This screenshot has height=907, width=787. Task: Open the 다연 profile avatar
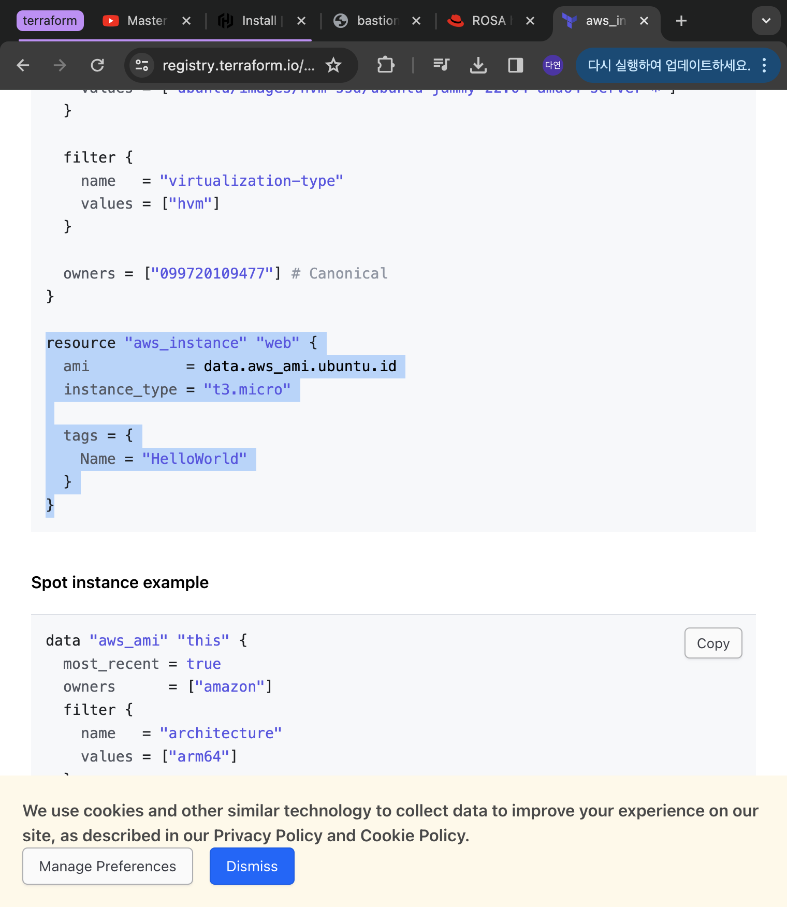tap(553, 65)
